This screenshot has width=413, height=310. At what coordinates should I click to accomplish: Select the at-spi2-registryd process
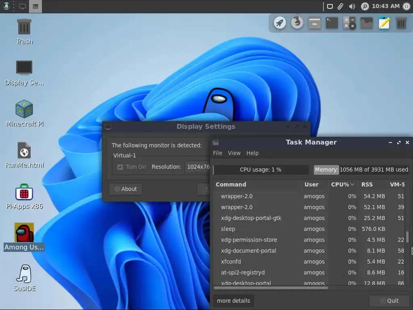309,272
